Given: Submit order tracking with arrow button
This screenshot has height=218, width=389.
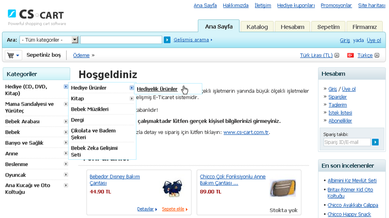Looking at the screenshot, I should click(x=375, y=142).
